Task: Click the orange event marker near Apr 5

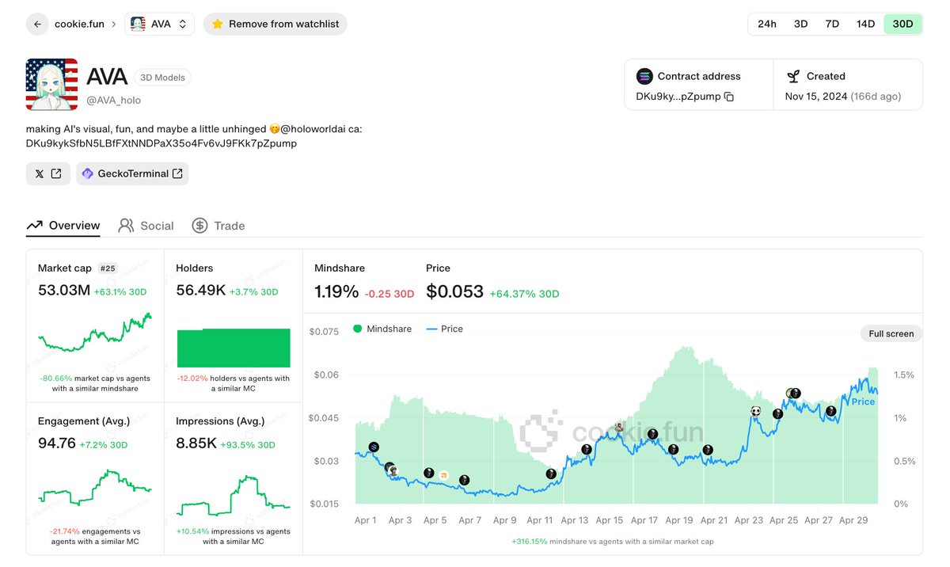Action: pos(444,475)
